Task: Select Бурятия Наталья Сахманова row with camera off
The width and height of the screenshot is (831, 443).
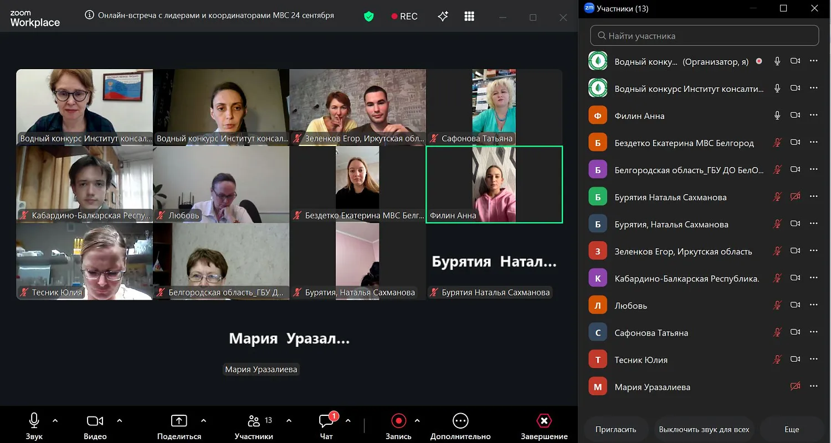Action: 704,197
